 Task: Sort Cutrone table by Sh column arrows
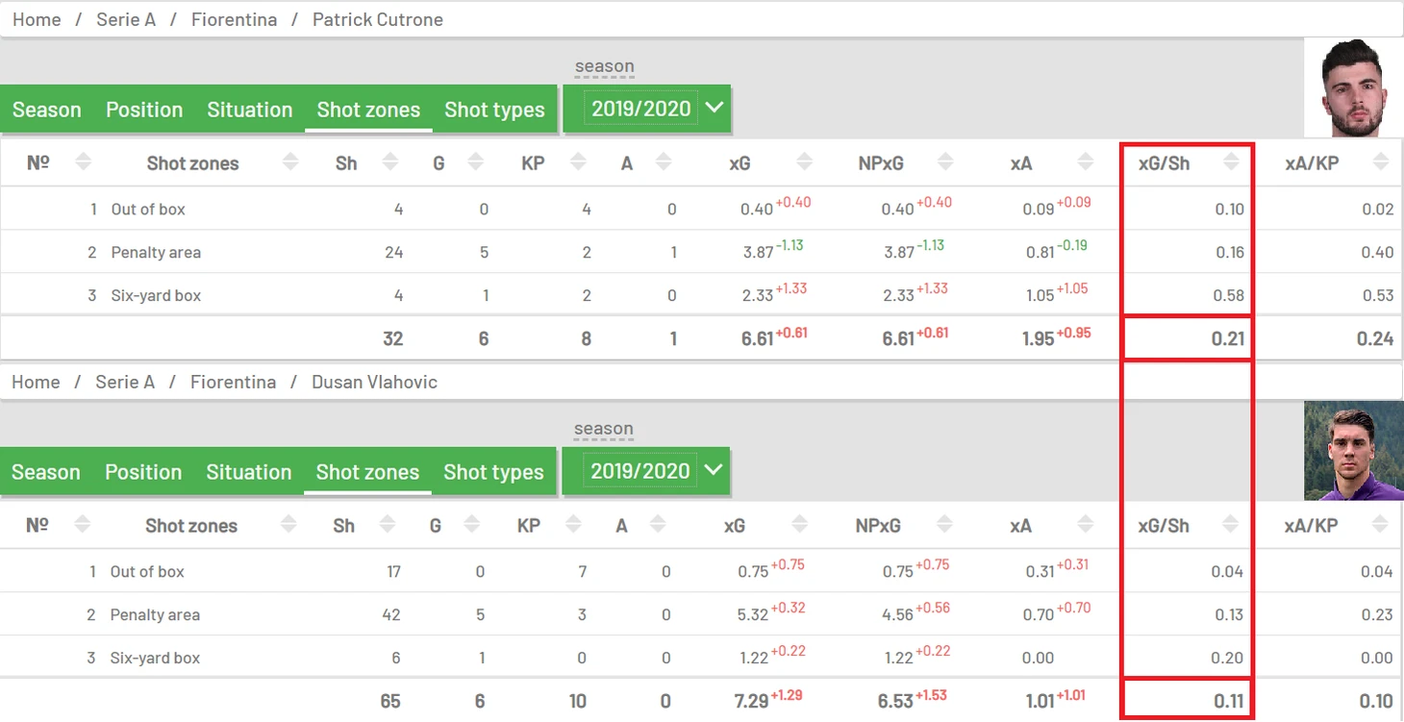389,162
